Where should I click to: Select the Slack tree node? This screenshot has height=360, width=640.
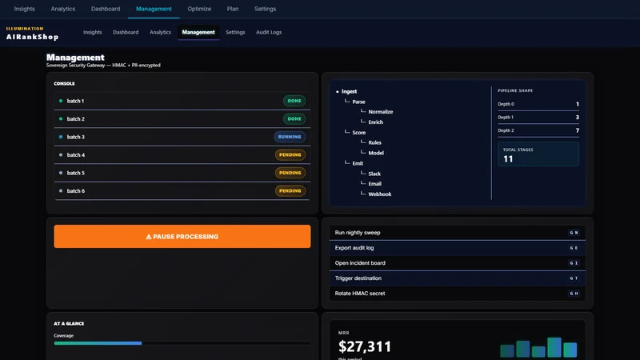tap(374, 174)
